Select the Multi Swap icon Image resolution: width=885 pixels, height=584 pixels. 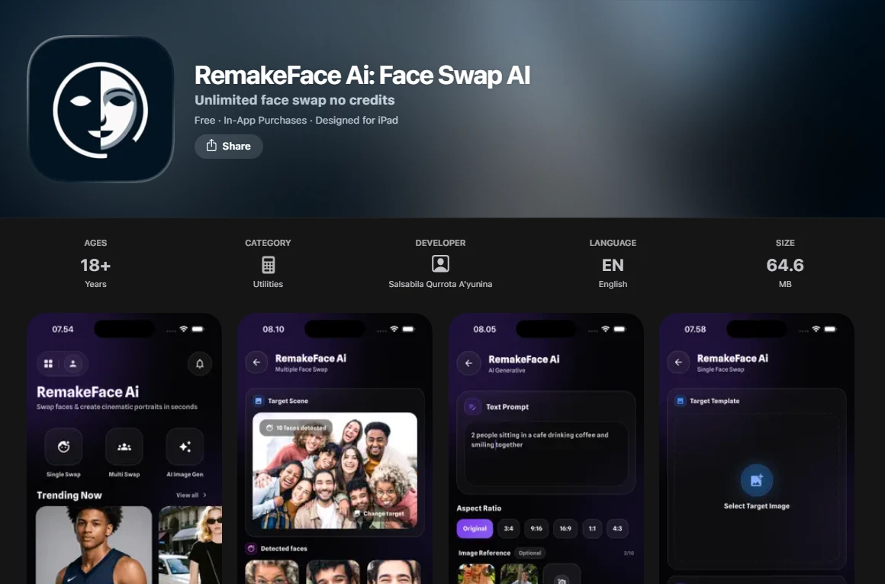tap(124, 447)
